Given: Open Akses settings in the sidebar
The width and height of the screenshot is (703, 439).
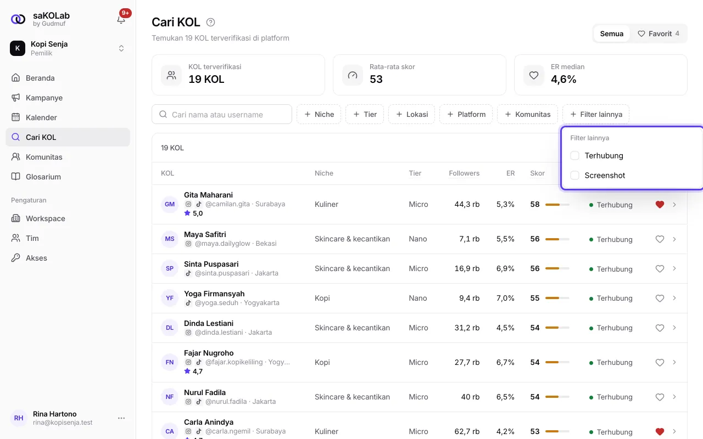Looking at the screenshot, I should (68, 258).
